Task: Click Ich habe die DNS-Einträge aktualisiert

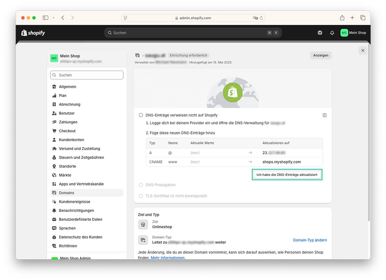Action: [x=287, y=175]
